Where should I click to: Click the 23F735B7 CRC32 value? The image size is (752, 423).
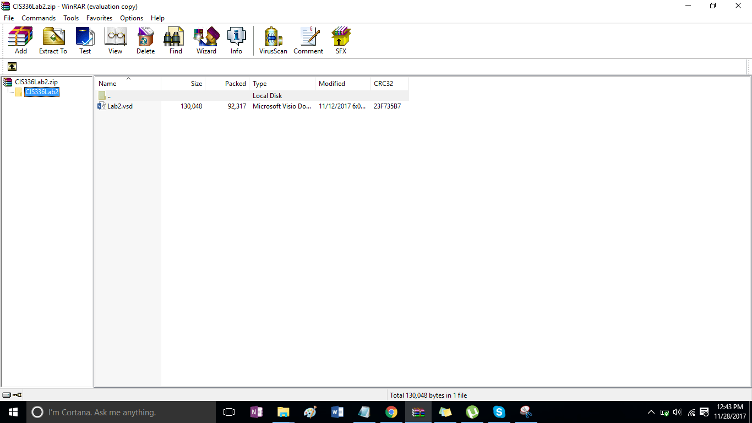[388, 106]
